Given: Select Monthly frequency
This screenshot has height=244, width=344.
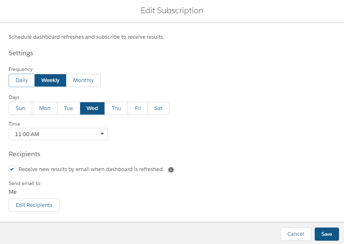Looking at the screenshot, I should (x=83, y=80).
